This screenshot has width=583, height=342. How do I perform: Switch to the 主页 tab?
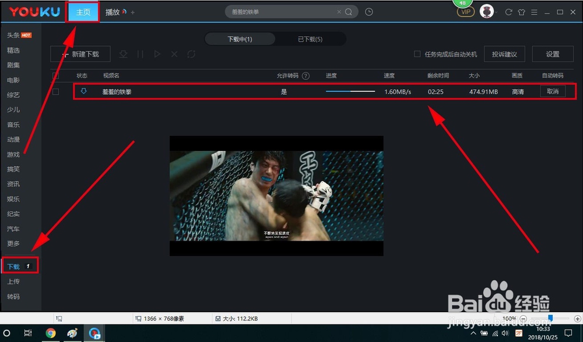pos(83,12)
